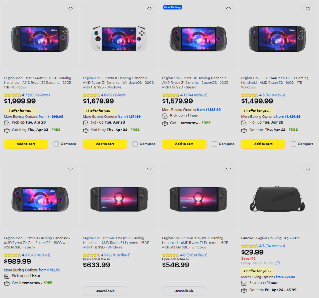319x298 pixels.
Task: Expand '+1 offer for you' on $1,999.99 item
Action: (x=21, y=111)
